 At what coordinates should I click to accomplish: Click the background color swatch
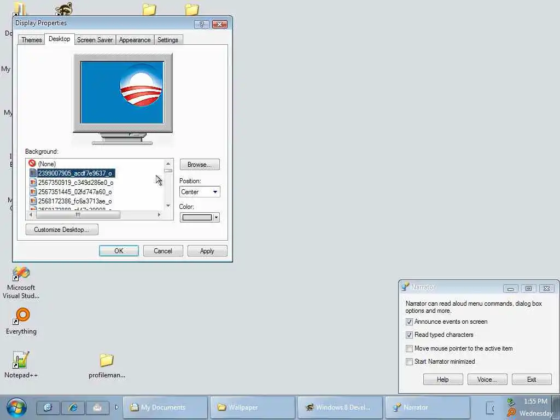coord(197,217)
